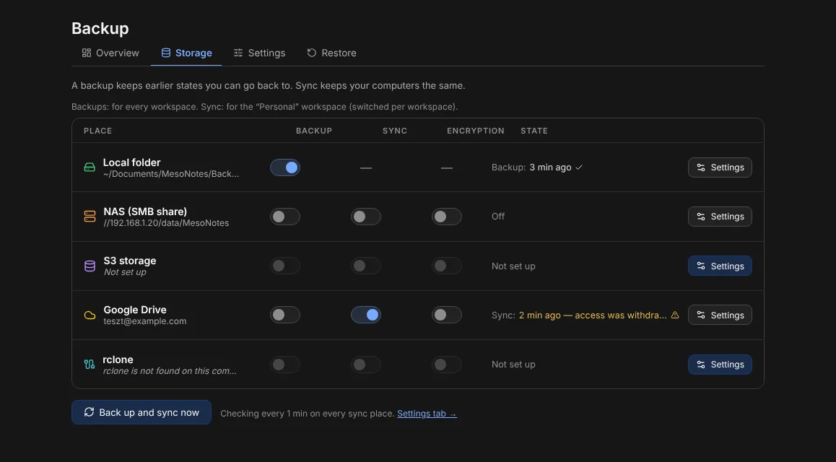The height and width of the screenshot is (462, 836).
Task: Enable Backup for Google Drive
Action: pyautogui.click(x=285, y=315)
